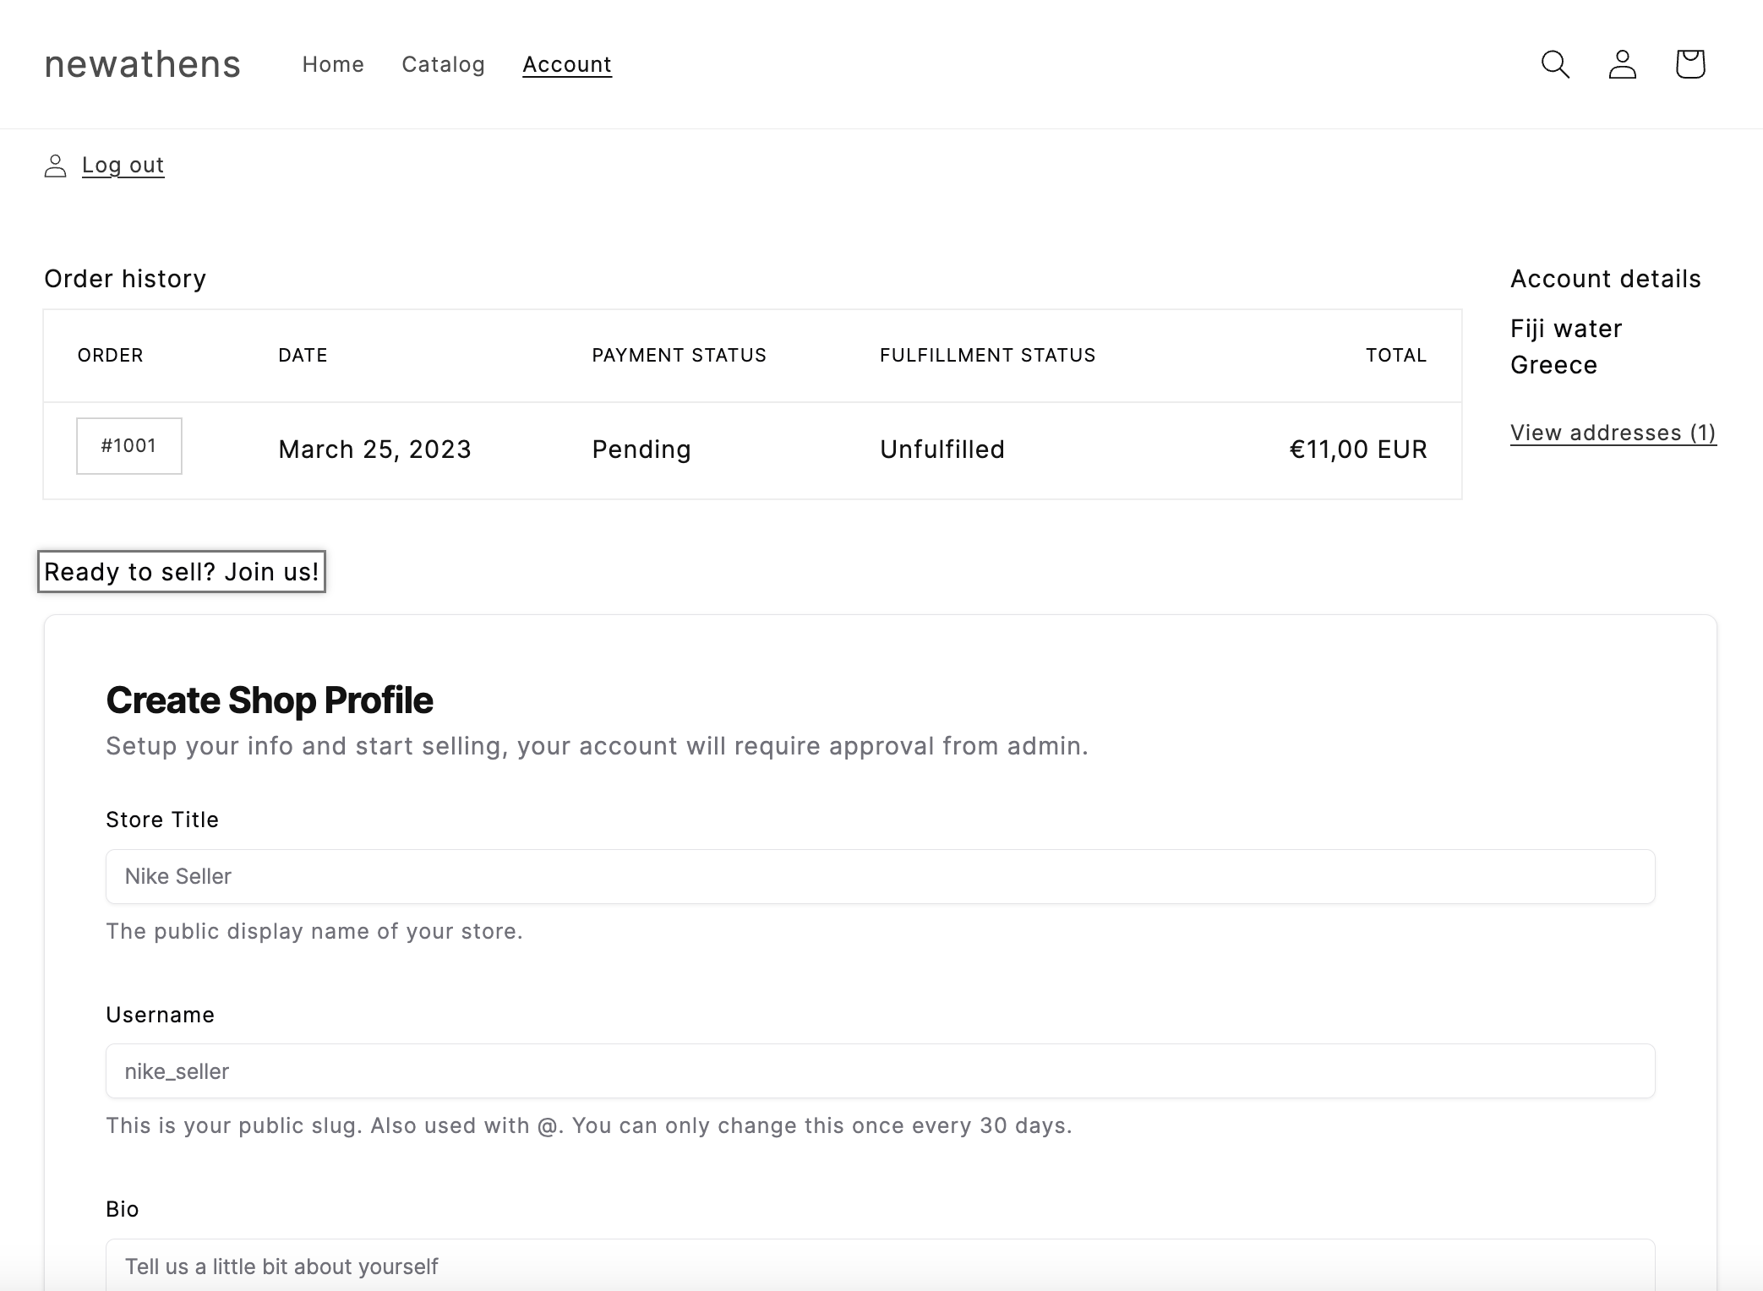Click the Log out link
The image size is (1763, 1291).
[123, 165]
